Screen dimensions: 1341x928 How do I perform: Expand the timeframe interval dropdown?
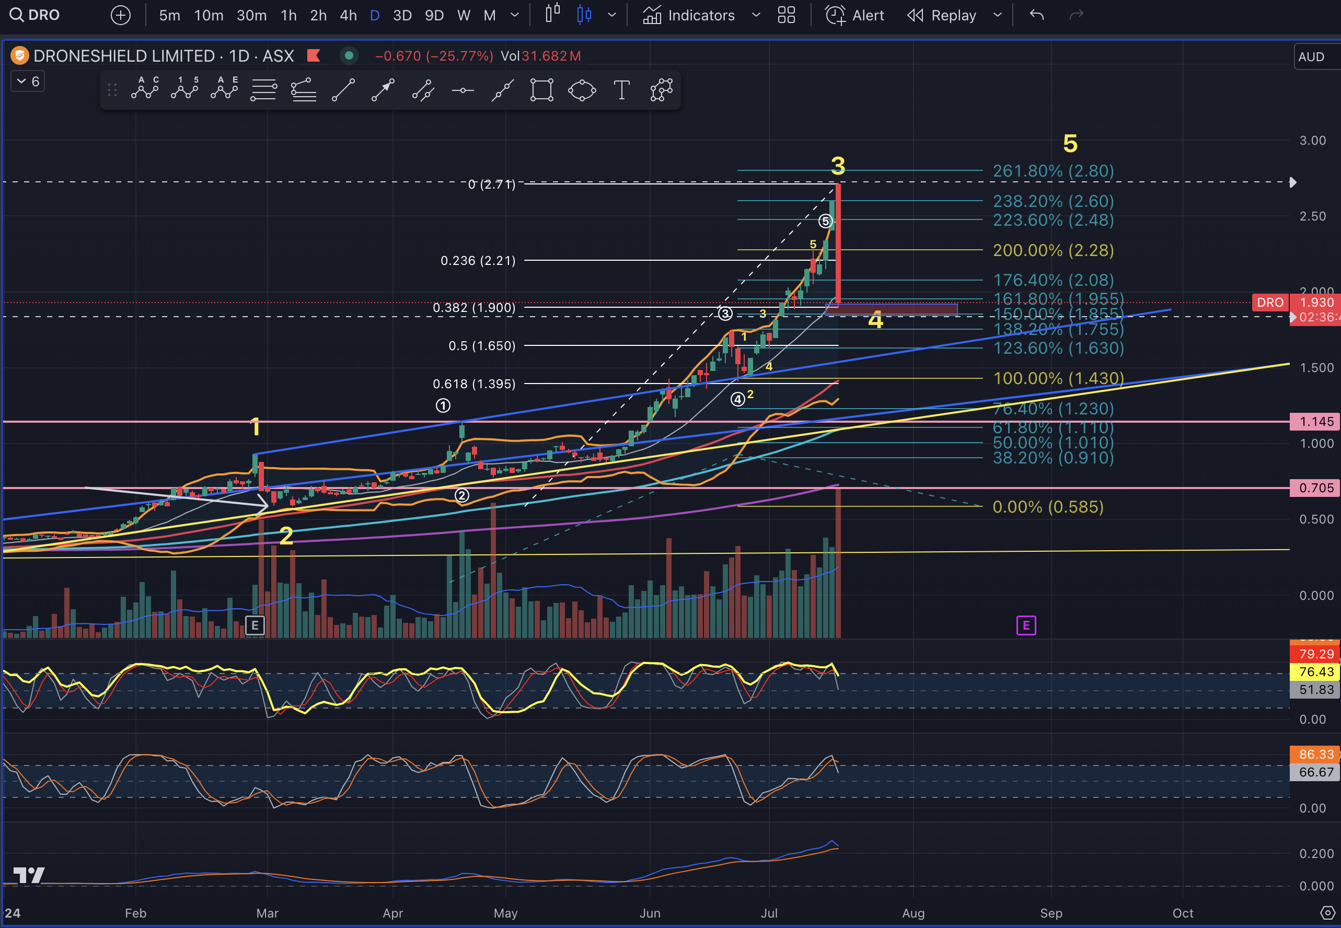pyautogui.click(x=515, y=15)
